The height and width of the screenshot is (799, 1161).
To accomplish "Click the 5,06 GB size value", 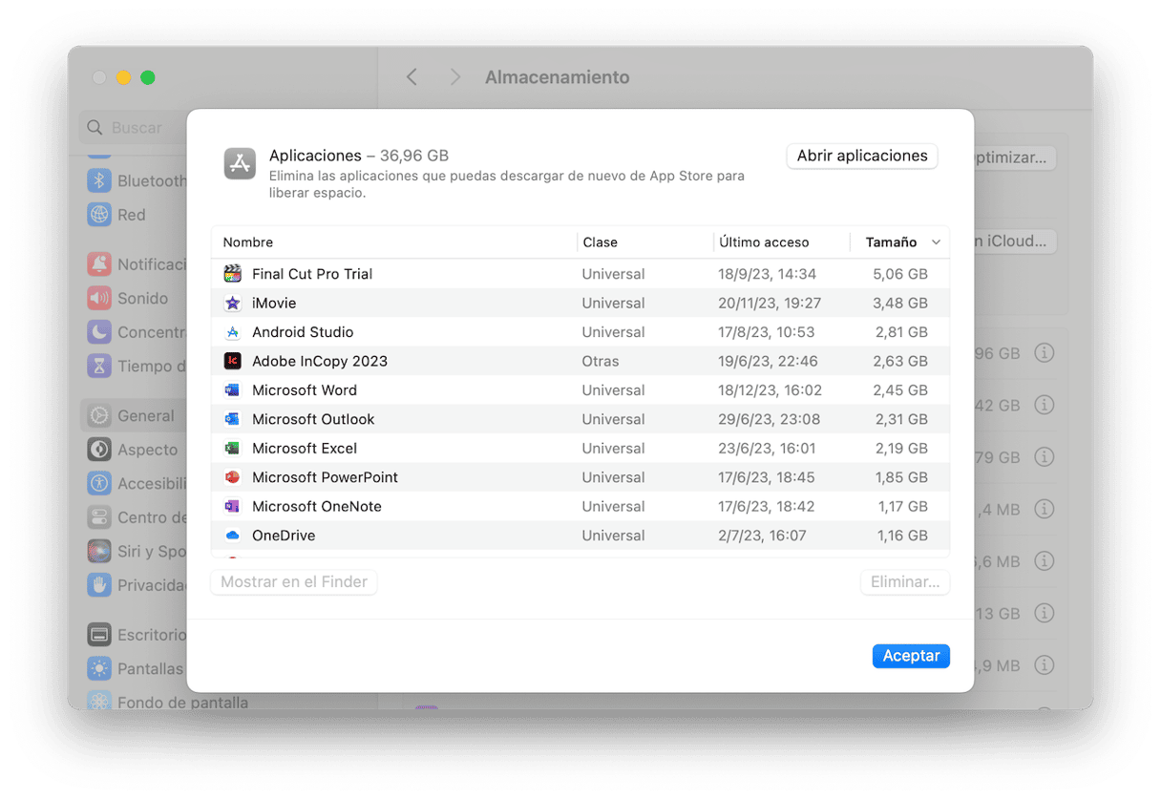I will coord(900,274).
